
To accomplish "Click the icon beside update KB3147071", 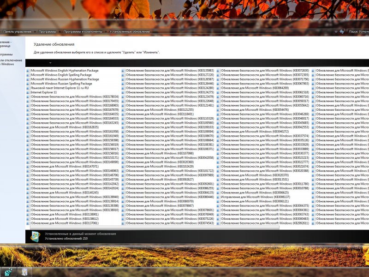I will (x=28, y=166).
